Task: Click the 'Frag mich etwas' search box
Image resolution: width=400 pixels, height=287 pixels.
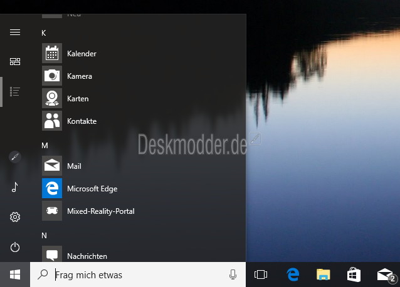Action: (138, 274)
